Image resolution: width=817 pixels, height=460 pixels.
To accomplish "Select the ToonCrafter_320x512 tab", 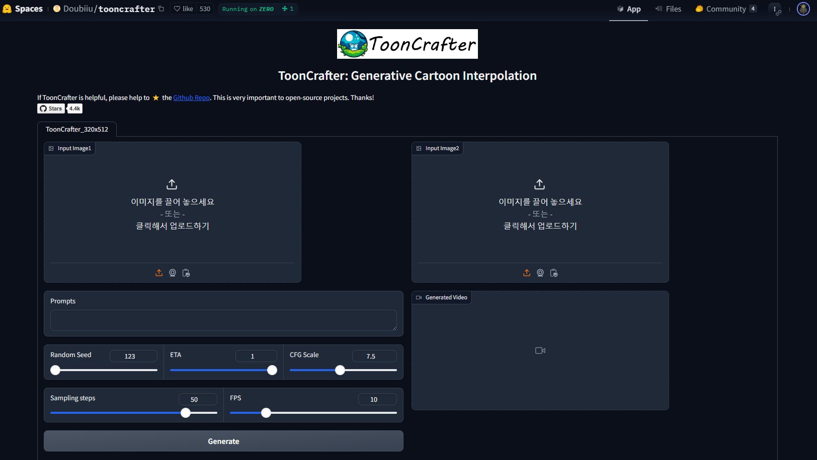I will point(77,129).
